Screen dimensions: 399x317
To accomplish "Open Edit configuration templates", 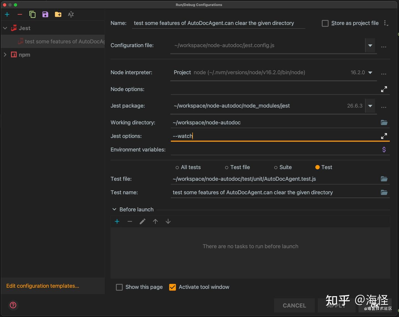I will point(43,286).
